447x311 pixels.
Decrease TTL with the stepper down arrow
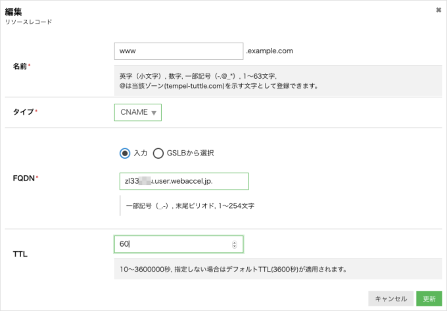(x=235, y=247)
